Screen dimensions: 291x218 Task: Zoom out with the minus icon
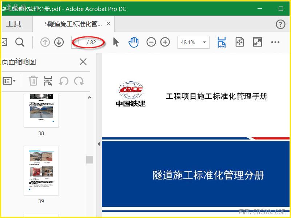[151, 42]
